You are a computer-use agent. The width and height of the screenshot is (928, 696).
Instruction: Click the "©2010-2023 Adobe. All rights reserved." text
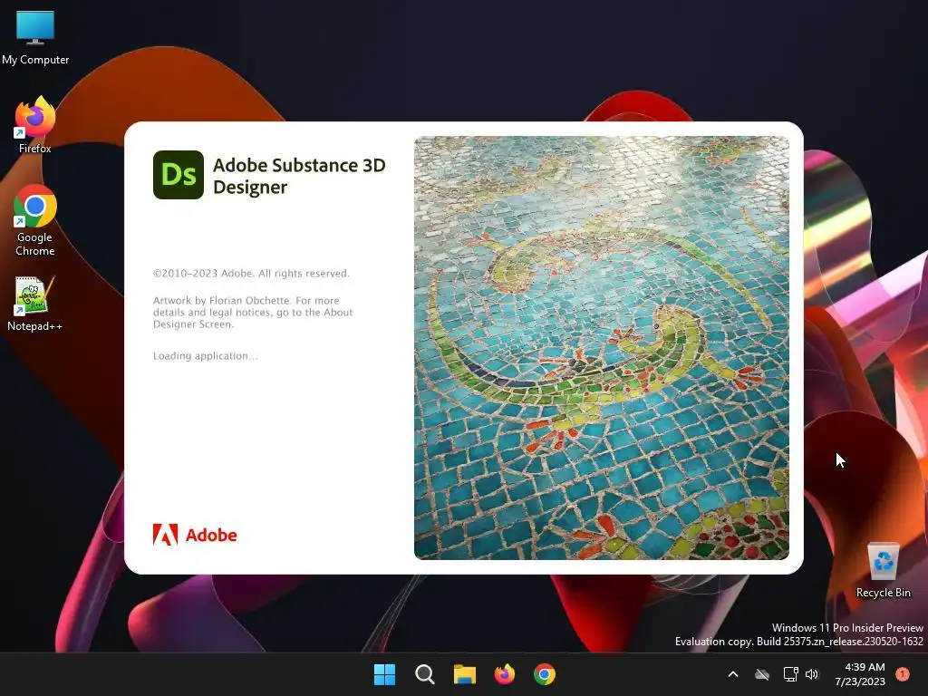coord(252,274)
